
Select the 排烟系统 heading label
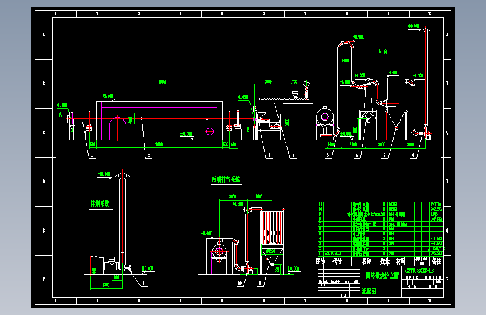click(x=100, y=203)
